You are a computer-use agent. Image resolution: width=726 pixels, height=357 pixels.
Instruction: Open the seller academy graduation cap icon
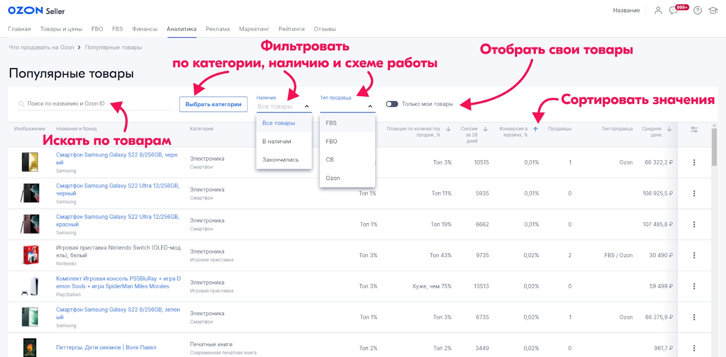pyautogui.click(x=713, y=10)
